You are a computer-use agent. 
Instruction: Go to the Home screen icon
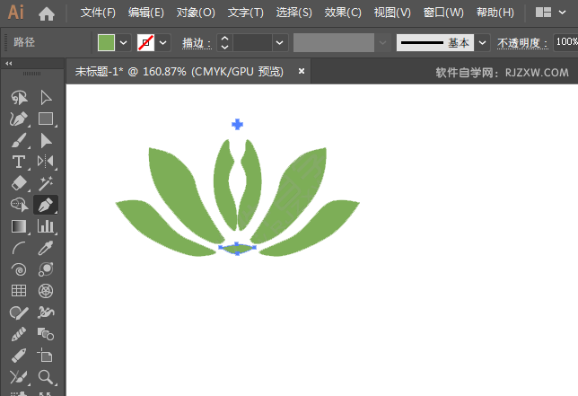47,13
